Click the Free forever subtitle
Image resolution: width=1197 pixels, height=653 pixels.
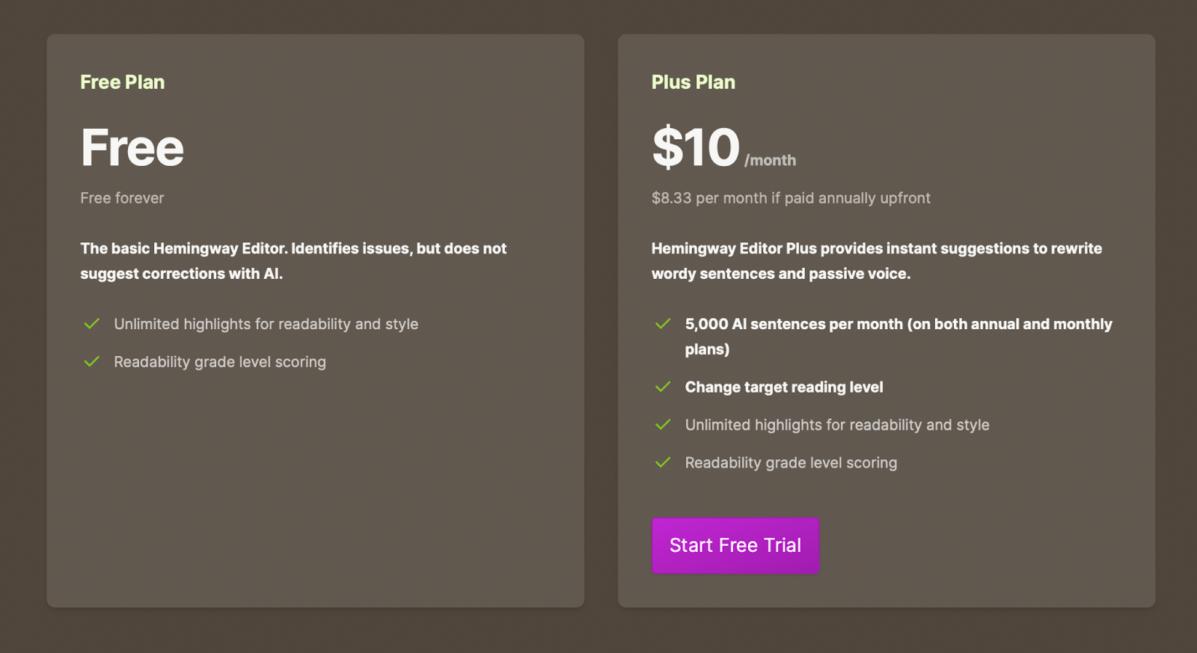(x=122, y=198)
